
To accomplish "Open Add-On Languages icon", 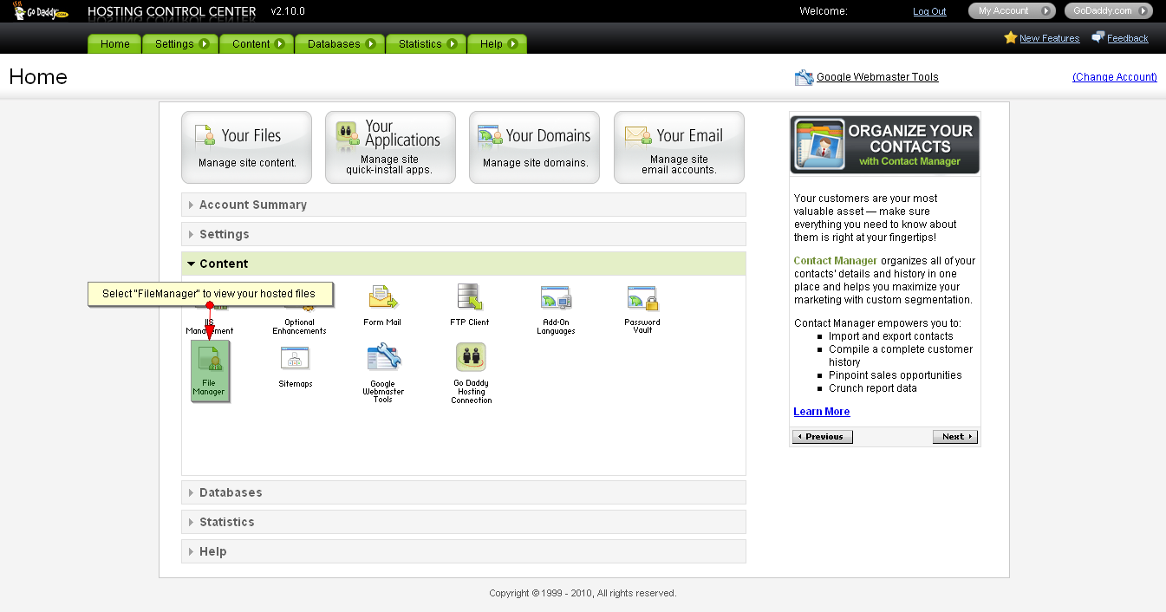I will coord(556,298).
